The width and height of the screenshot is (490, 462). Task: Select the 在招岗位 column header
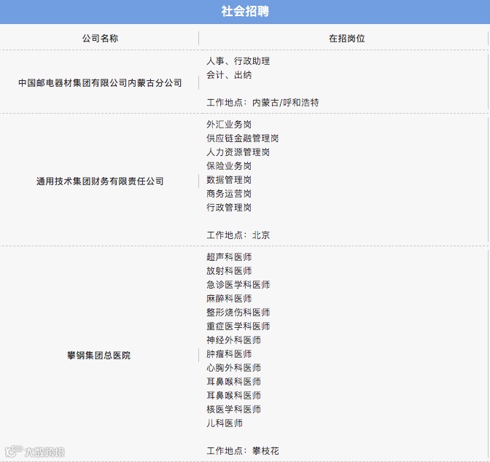point(346,39)
